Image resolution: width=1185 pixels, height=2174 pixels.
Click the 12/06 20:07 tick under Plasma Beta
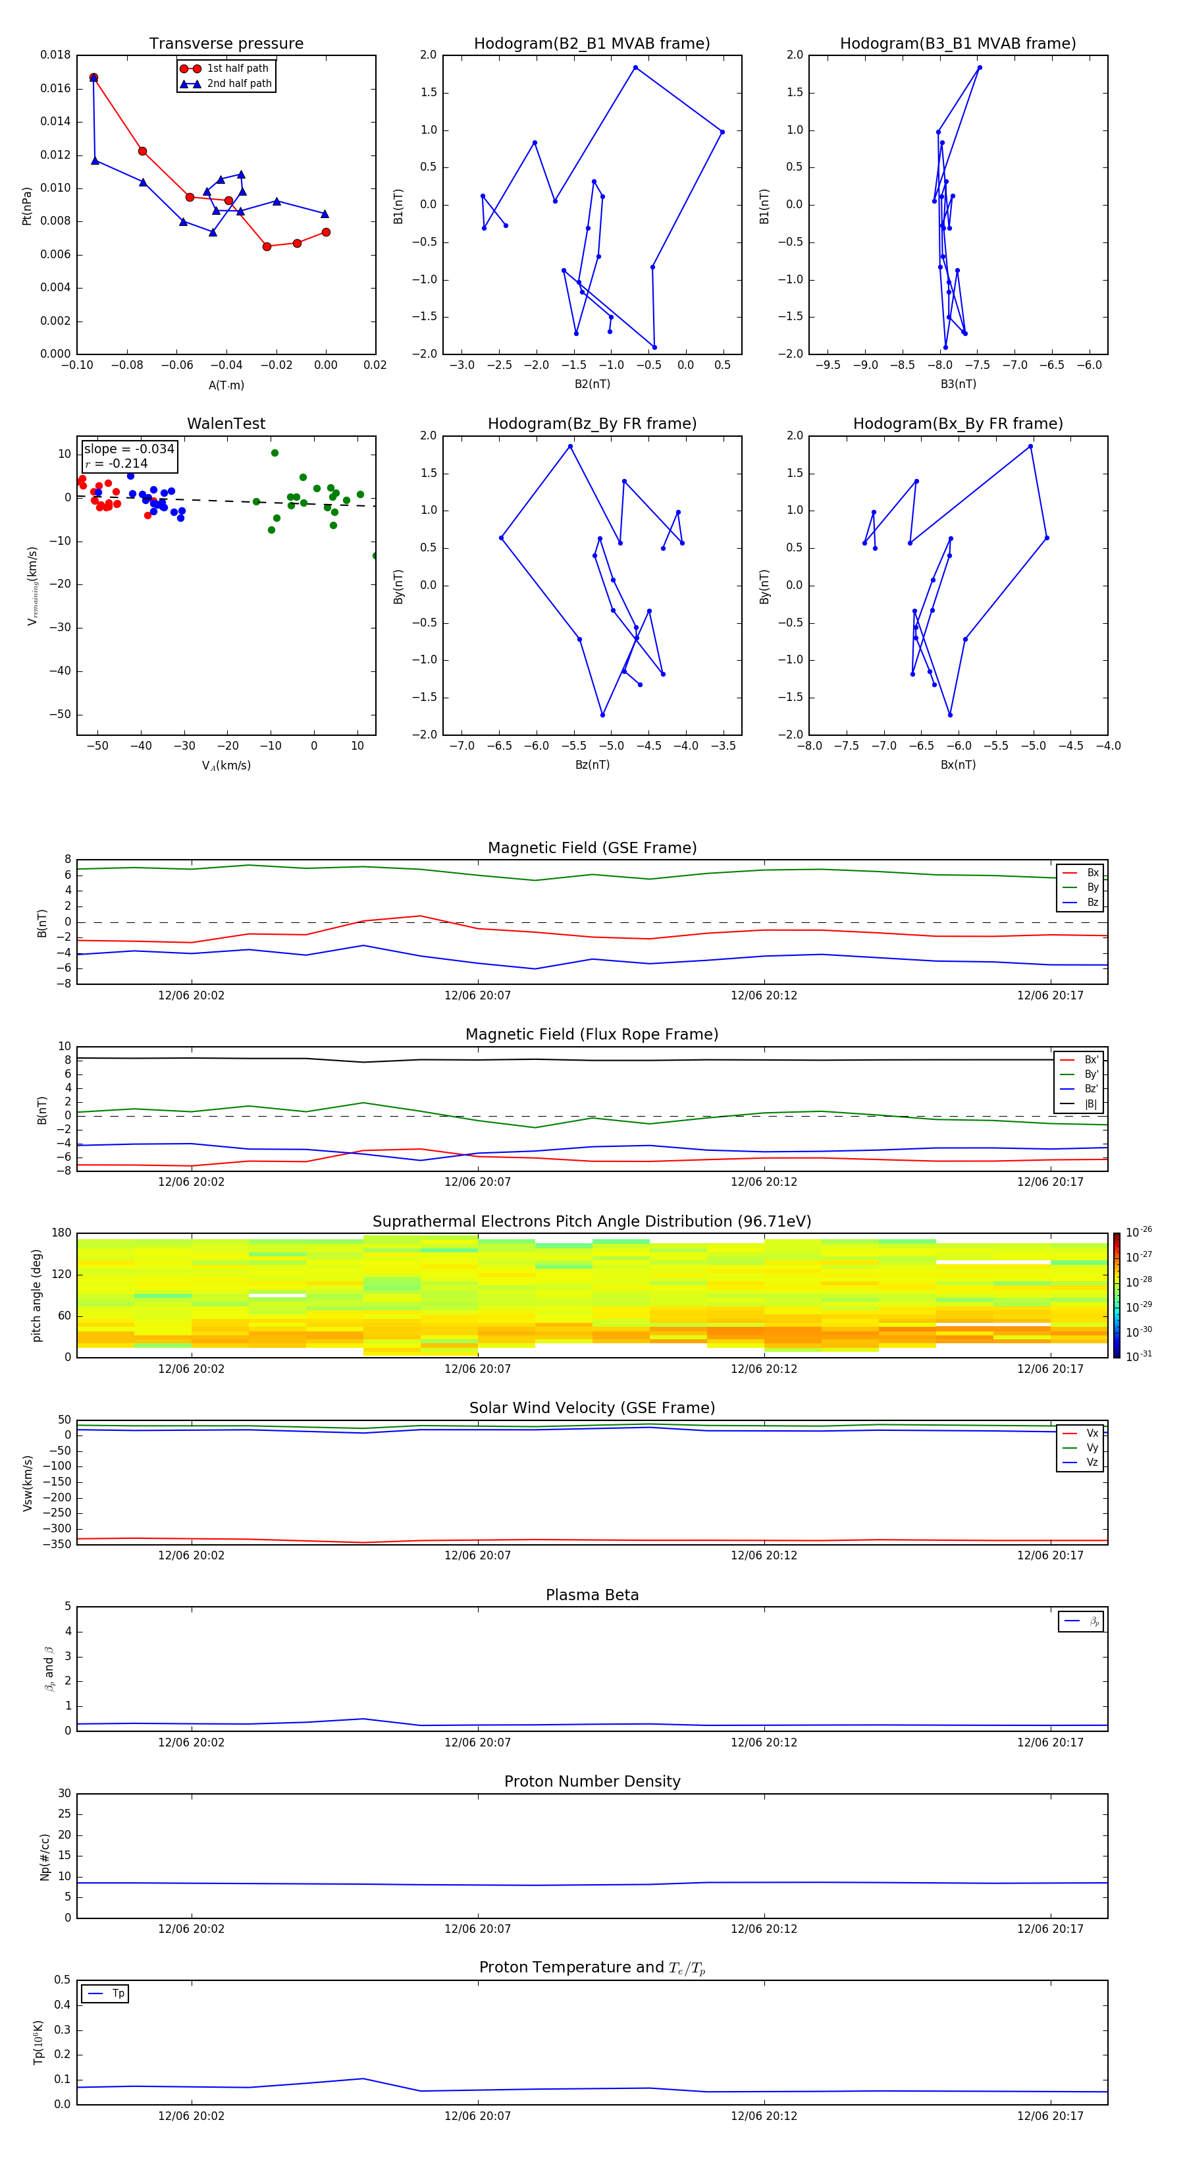point(477,1742)
